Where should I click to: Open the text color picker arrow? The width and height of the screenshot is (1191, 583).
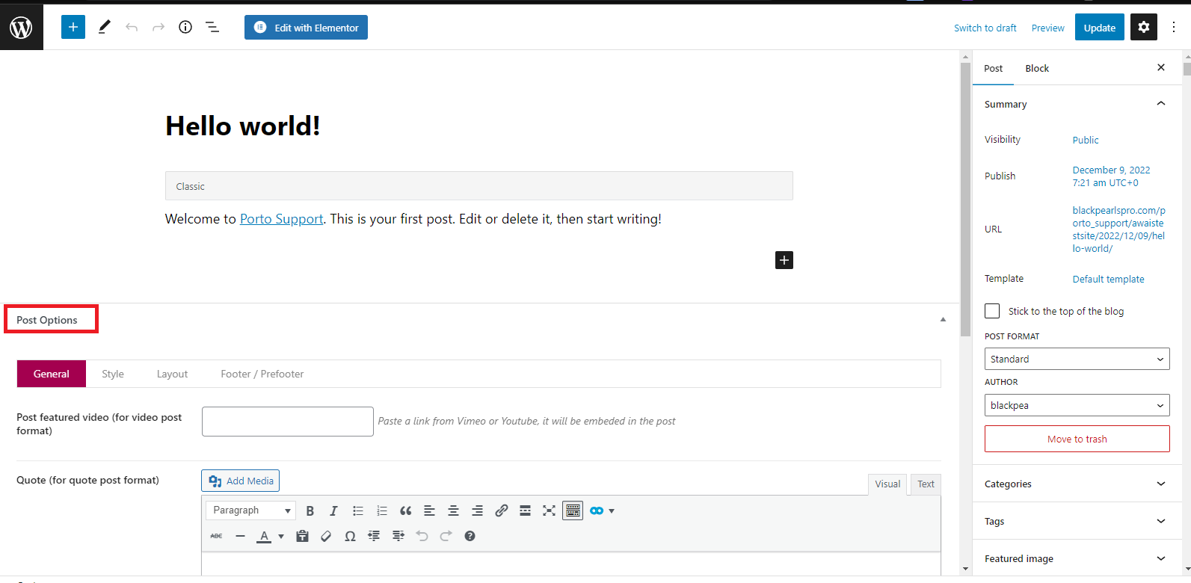pyautogui.click(x=281, y=536)
